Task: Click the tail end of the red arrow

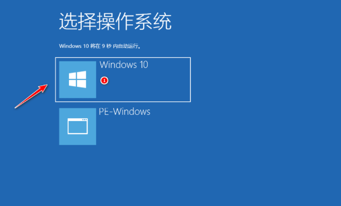Action: coord(16,107)
